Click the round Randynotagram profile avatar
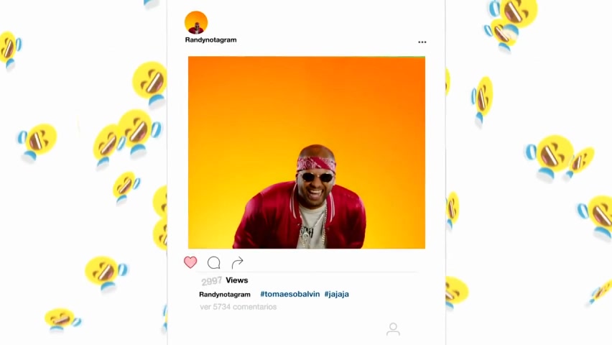The image size is (612, 345). coord(196,23)
